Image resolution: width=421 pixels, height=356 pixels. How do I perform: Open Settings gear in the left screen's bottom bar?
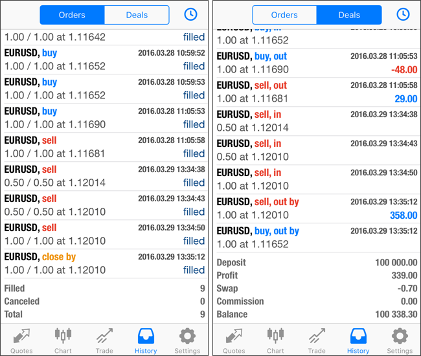click(187, 340)
